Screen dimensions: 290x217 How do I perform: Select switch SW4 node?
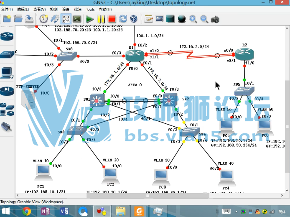(190, 132)
